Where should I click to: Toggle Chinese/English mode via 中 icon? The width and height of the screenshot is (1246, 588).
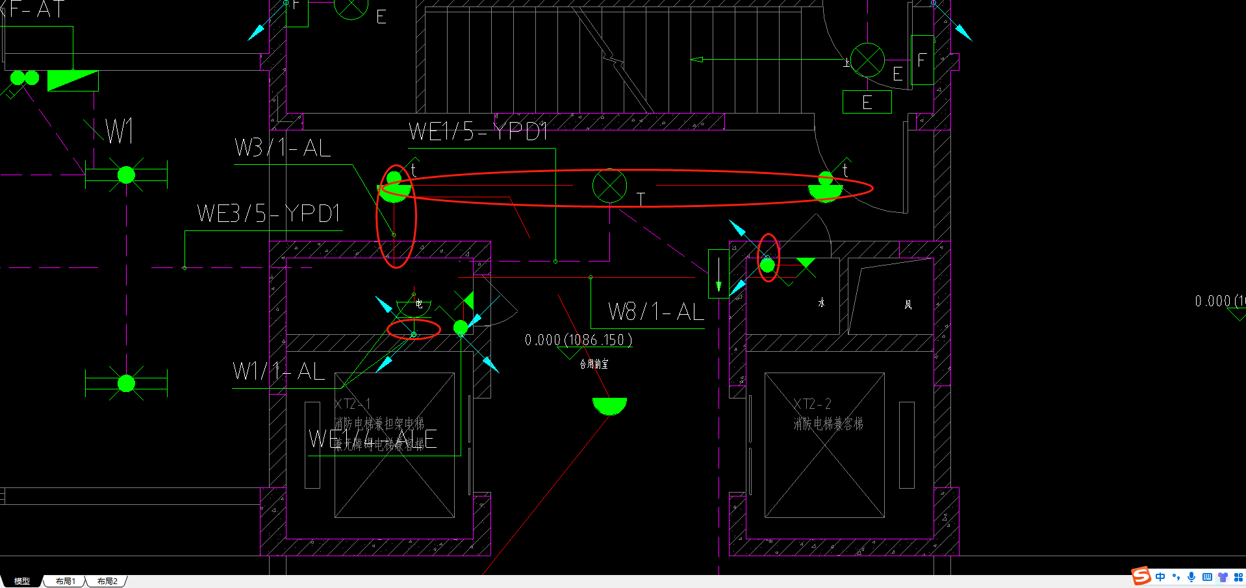[1160, 577]
